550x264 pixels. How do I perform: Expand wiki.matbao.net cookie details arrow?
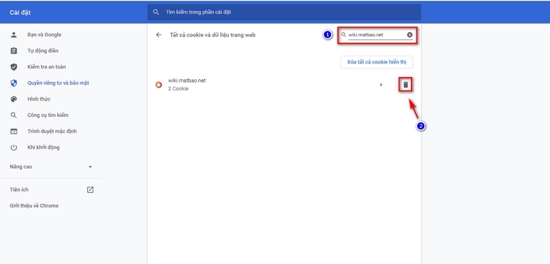pyautogui.click(x=381, y=85)
